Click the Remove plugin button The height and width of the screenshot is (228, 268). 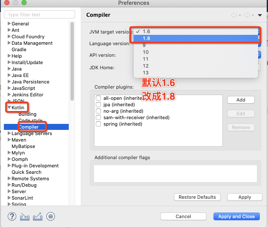click(241, 127)
